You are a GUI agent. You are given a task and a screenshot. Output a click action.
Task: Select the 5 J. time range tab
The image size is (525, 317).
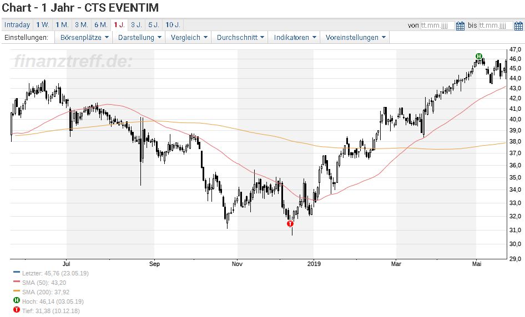(154, 25)
